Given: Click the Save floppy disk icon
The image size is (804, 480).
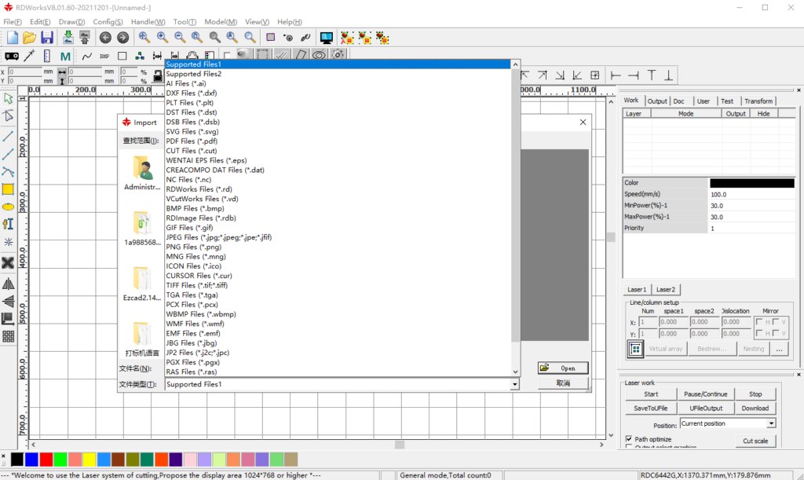Looking at the screenshot, I should (47, 38).
